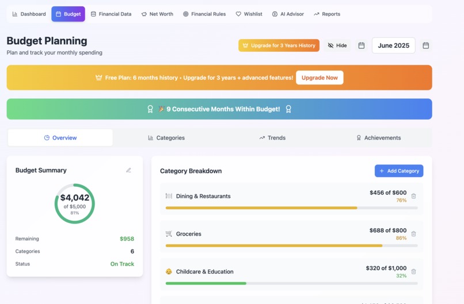Click the Groceries shopping cart icon
The image size is (464, 304).
pos(169,234)
